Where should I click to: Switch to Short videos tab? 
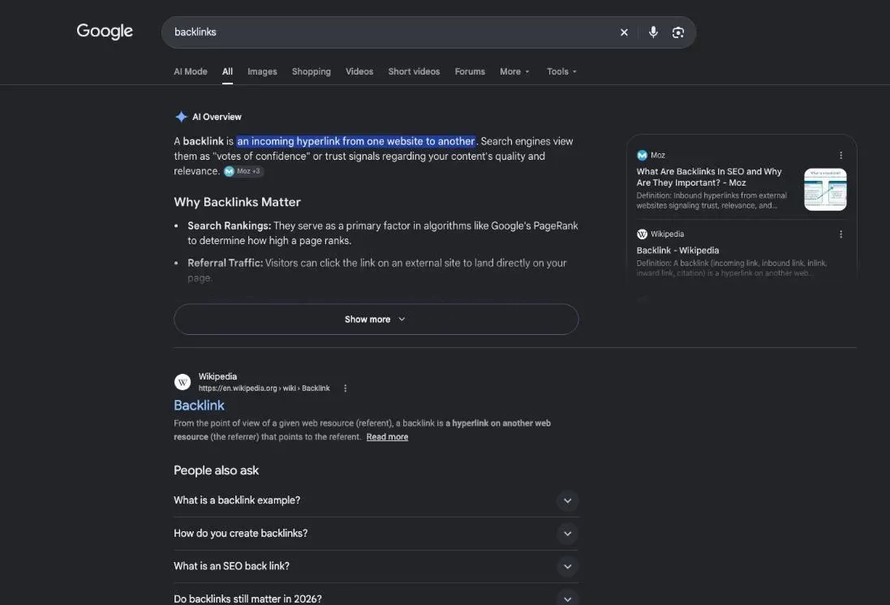tap(414, 71)
